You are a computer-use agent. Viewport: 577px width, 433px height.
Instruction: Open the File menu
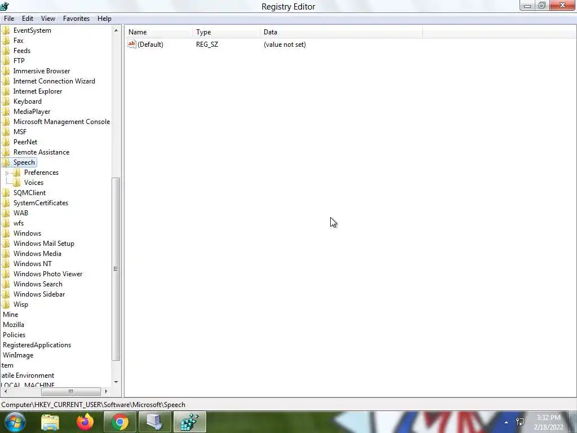[x=9, y=19]
